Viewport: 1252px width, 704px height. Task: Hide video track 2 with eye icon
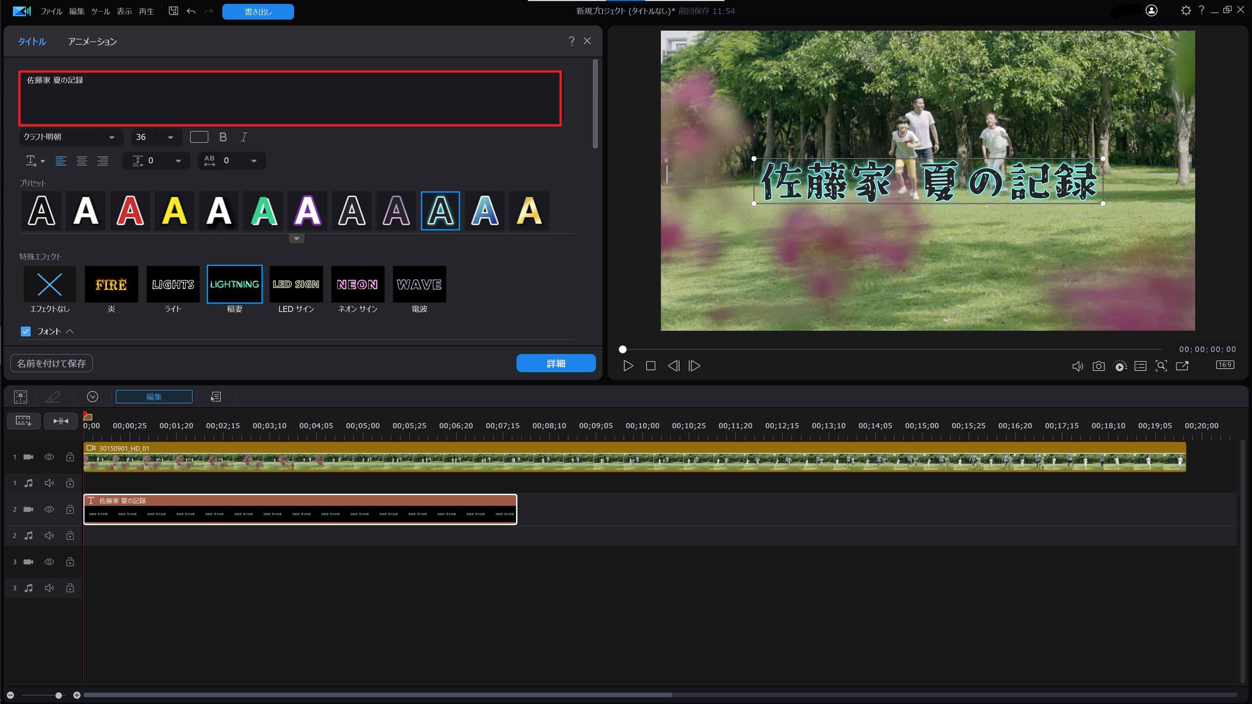tap(49, 509)
